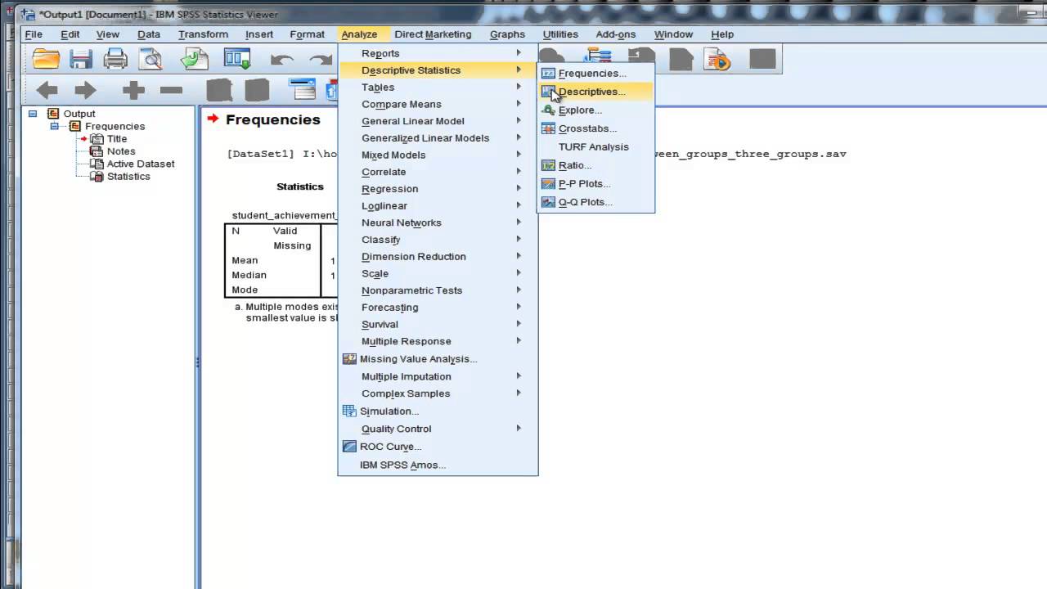Viewport: 1047px width, 589px height.
Task: Click the grey square icon at toolbar's right end
Action: coord(762,59)
